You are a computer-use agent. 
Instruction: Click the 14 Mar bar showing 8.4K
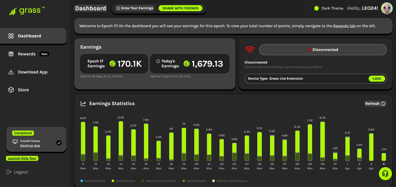[x=121, y=141]
